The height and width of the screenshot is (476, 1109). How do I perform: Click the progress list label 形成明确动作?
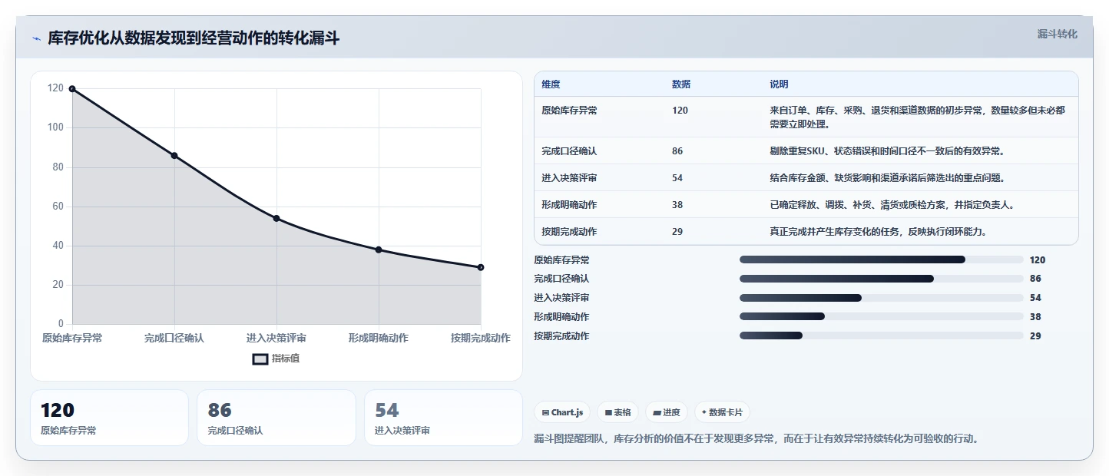coord(561,316)
